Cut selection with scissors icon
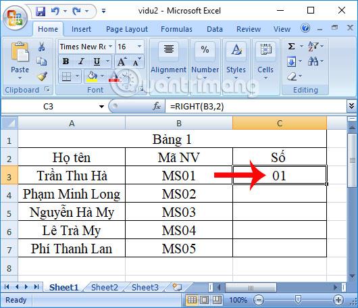Screen dimensions: 358x308 (x=42, y=47)
